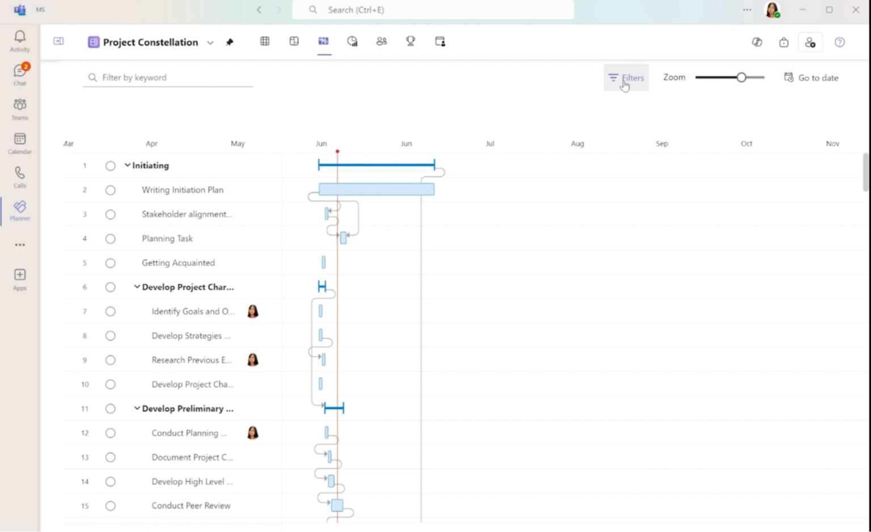
Task: Collapse the Initiating task group
Action: click(x=127, y=165)
